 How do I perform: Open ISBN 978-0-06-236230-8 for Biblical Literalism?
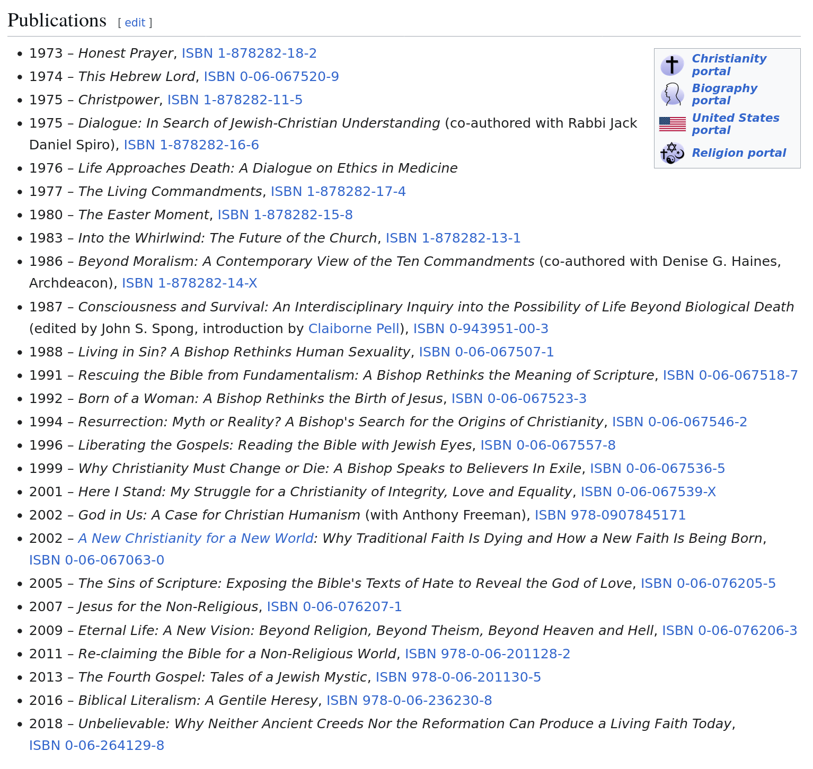pyautogui.click(x=409, y=701)
